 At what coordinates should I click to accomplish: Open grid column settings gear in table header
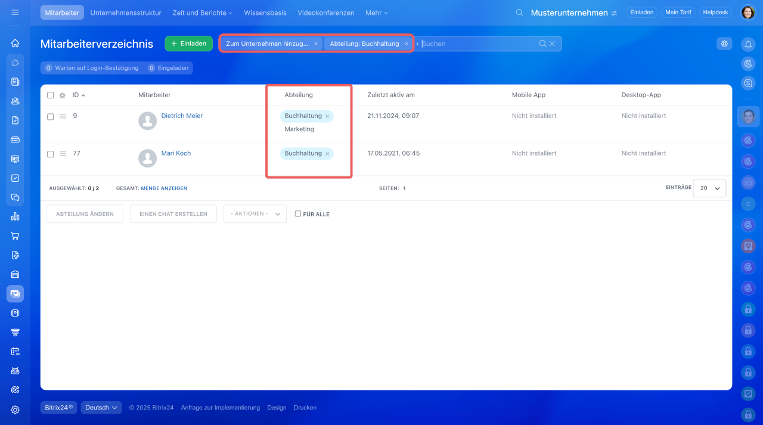tap(62, 95)
